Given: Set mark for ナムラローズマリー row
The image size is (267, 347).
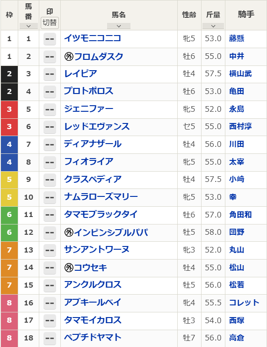Looking at the screenshot, I should tap(50, 197).
